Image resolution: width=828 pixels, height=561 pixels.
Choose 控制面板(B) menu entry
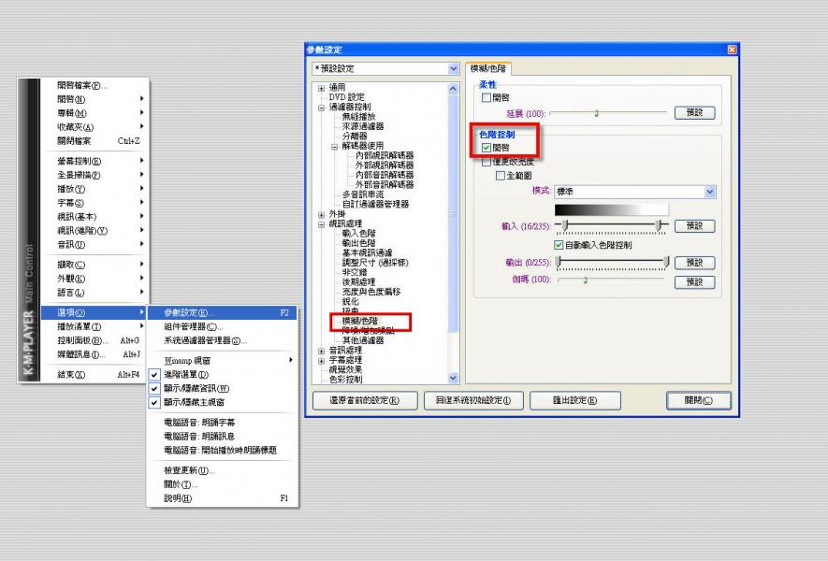[x=94, y=340]
